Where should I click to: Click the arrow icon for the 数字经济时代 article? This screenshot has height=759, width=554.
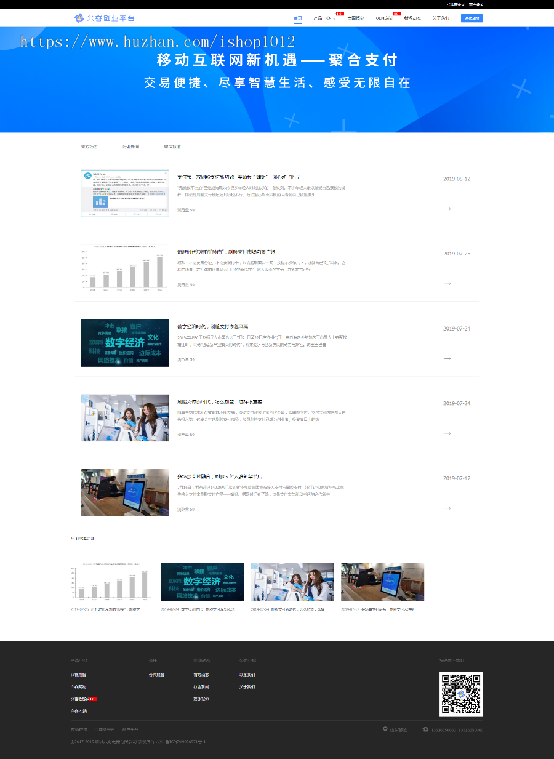(x=448, y=358)
